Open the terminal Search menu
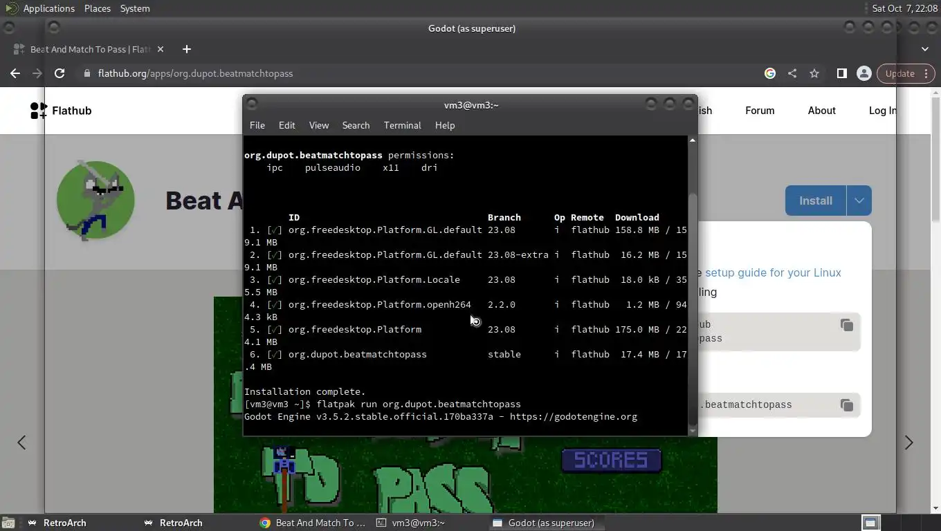The width and height of the screenshot is (941, 531). pos(356,125)
